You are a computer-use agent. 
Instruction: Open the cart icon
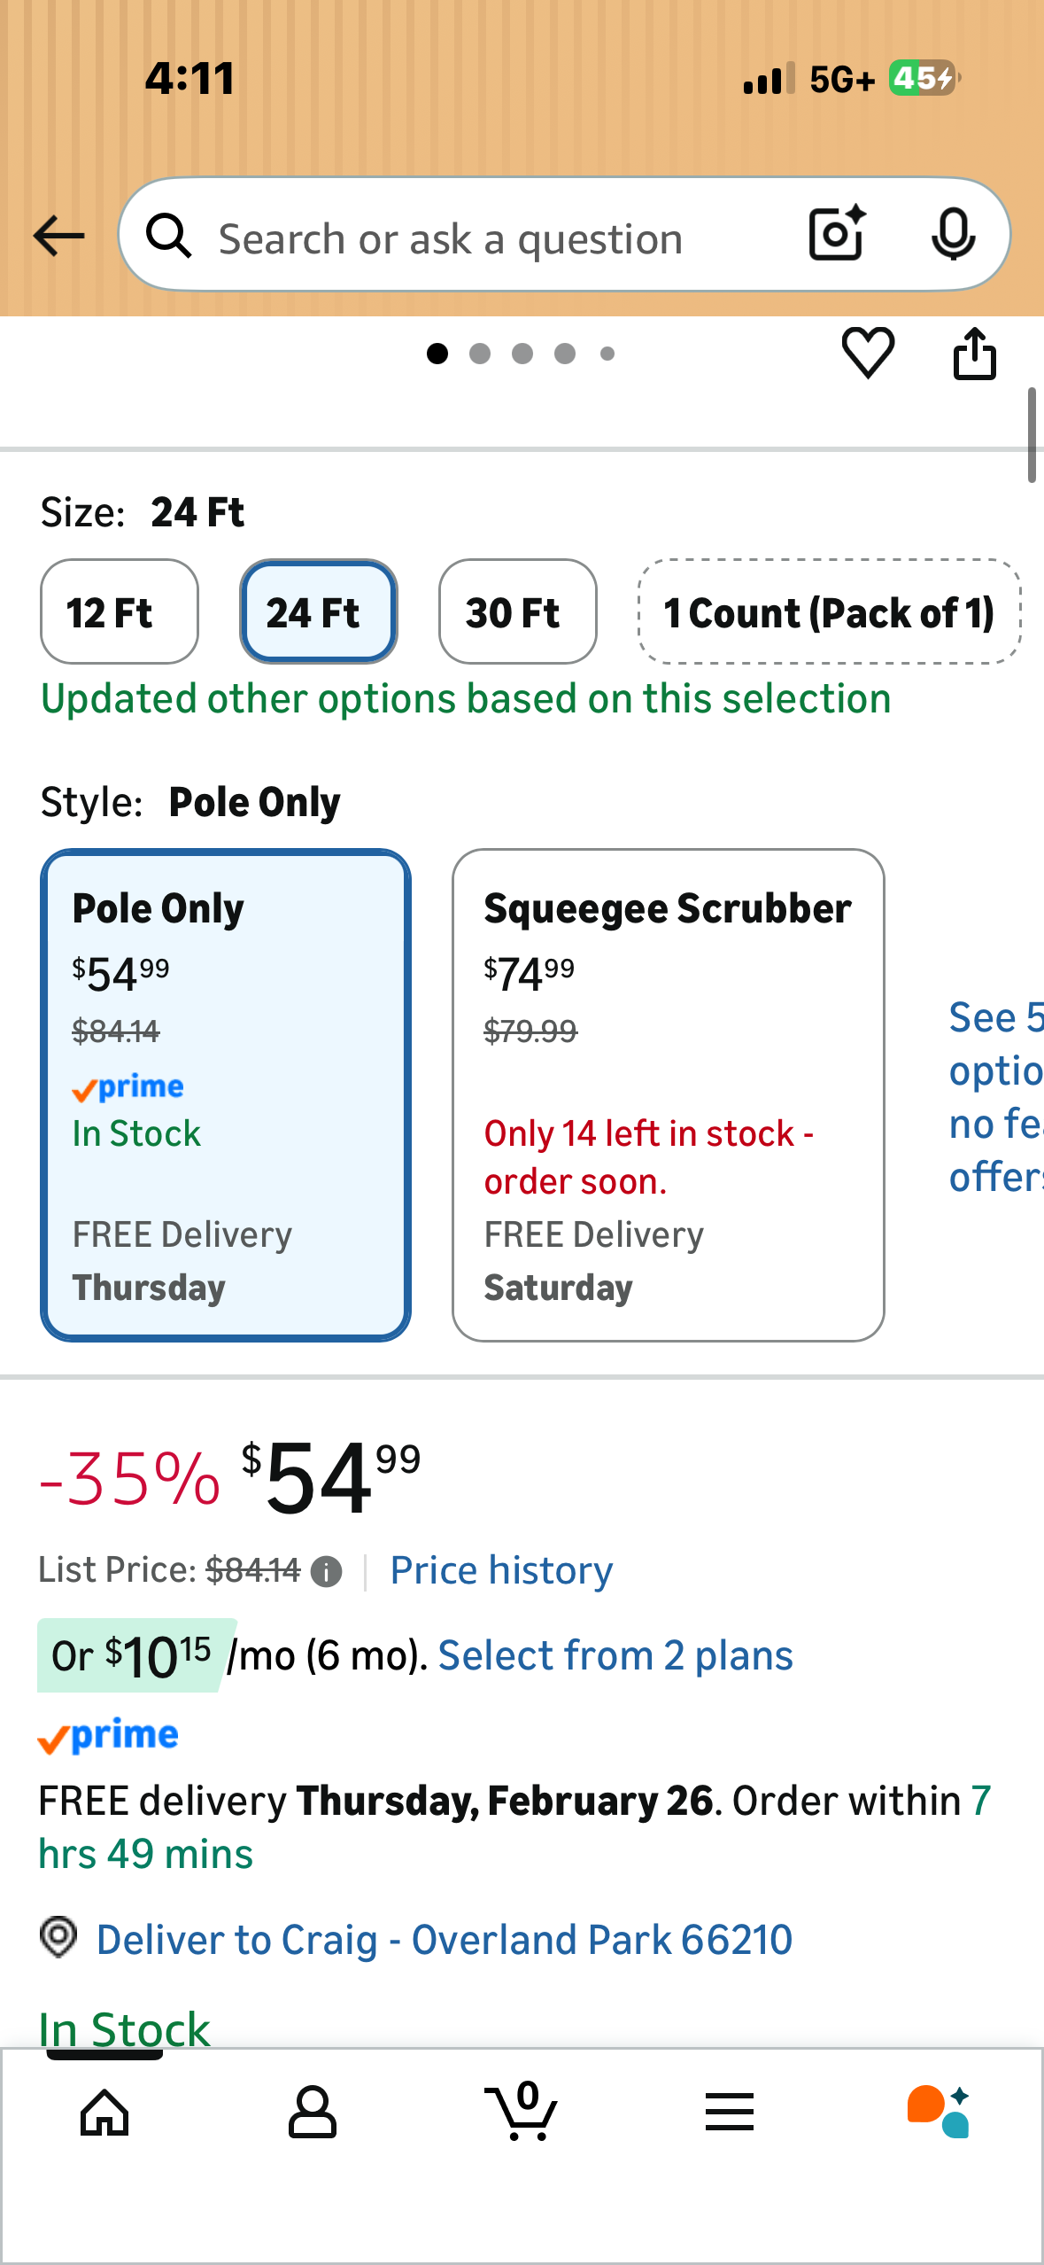(522, 2111)
